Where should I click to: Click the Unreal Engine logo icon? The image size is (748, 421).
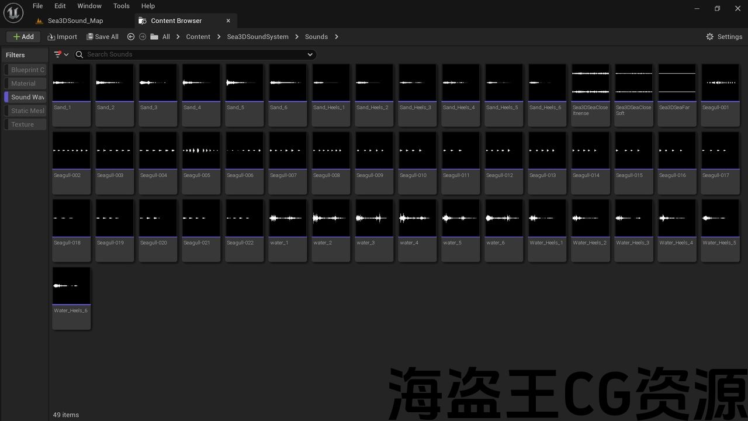(x=13, y=13)
